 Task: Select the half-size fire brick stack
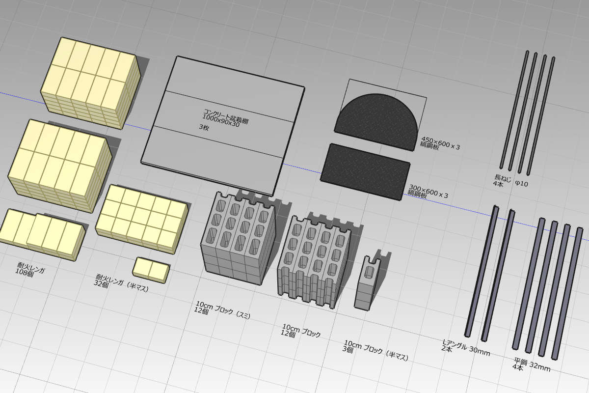point(142,219)
